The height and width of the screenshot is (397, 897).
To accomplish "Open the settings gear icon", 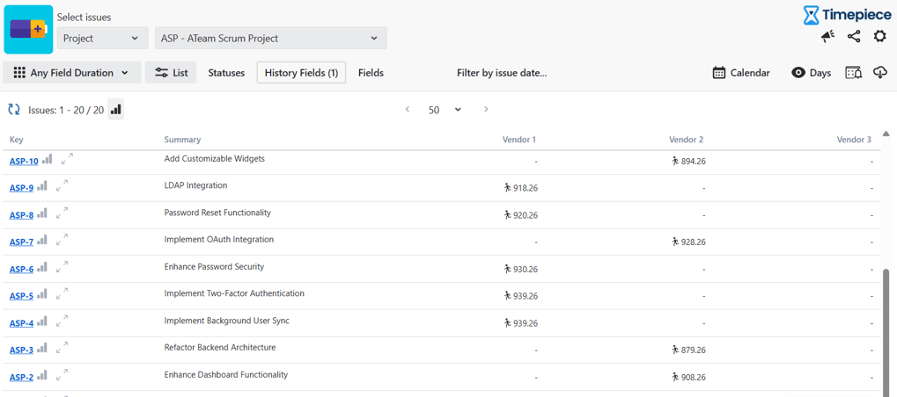I will pyautogui.click(x=880, y=37).
